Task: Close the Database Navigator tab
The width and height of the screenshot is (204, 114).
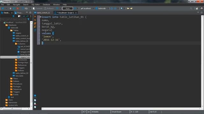Action: coord(12,13)
